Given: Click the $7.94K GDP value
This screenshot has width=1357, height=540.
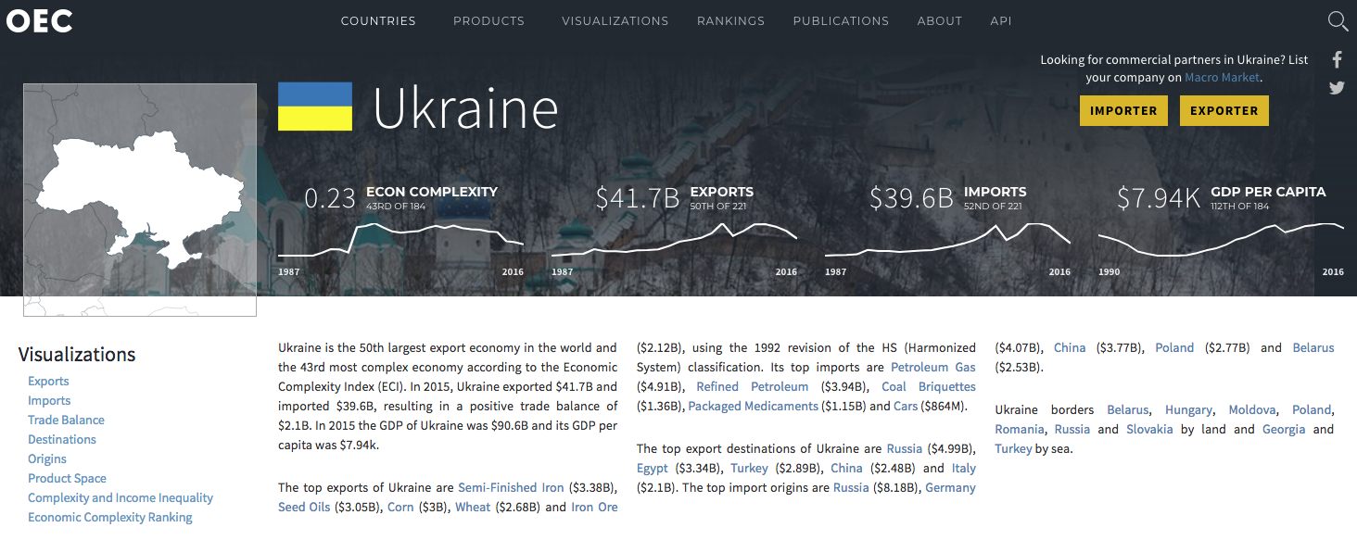Looking at the screenshot, I should (1159, 198).
